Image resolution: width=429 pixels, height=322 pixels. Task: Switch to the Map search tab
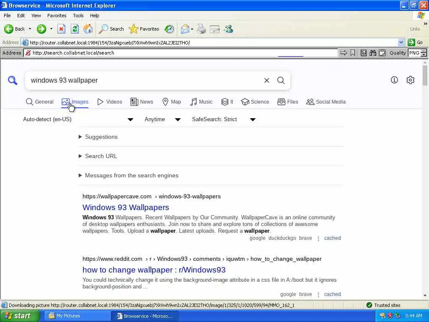coord(171,102)
